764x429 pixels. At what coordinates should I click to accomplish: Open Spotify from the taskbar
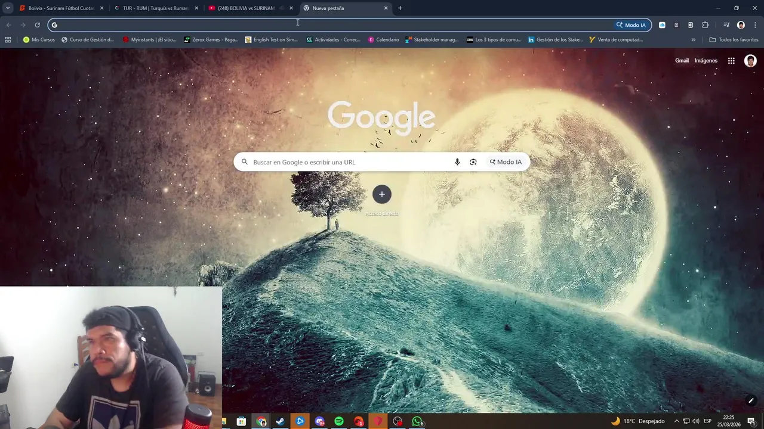pyautogui.click(x=339, y=421)
